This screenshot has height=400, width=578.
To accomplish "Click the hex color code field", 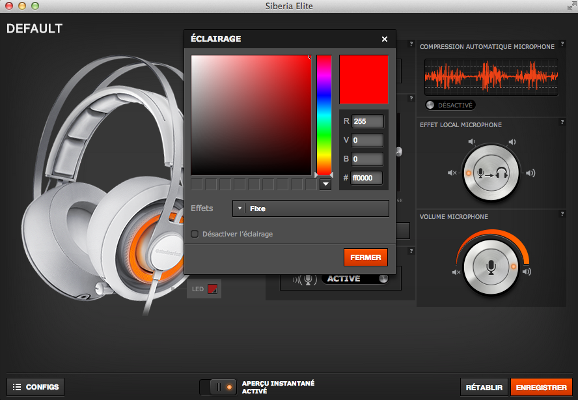I will pyautogui.click(x=366, y=178).
